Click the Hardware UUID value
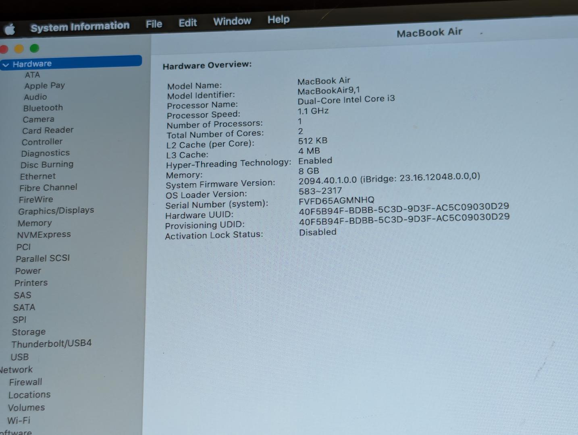This screenshot has height=435, width=578. (x=404, y=209)
